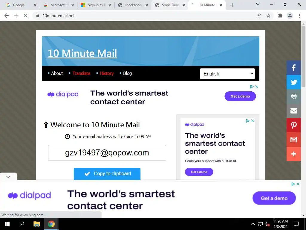Click the address bar URL
The height and width of the screenshot is (230, 306).
pos(59,16)
